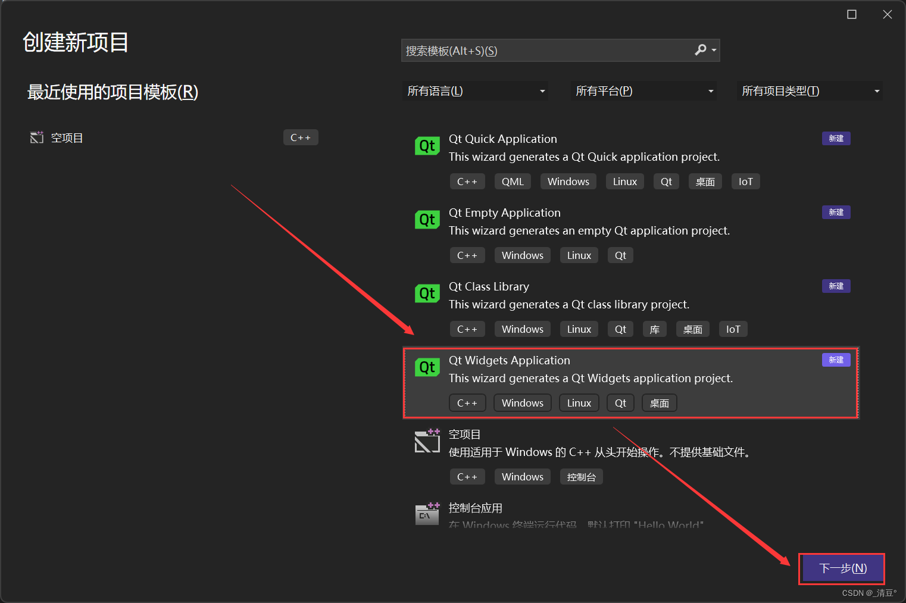The height and width of the screenshot is (603, 906).
Task: Close the 创建新项目 dialog
Action: [x=888, y=14]
